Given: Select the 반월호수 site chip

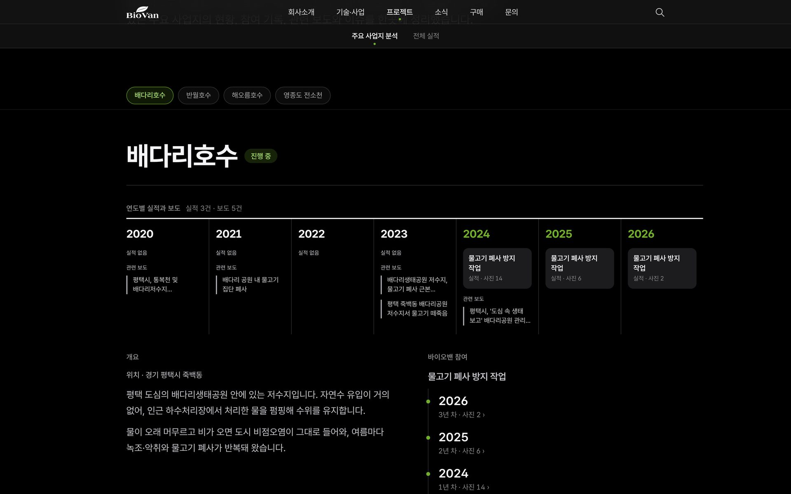Looking at the screenshot, I should click(x=198, y=96).
